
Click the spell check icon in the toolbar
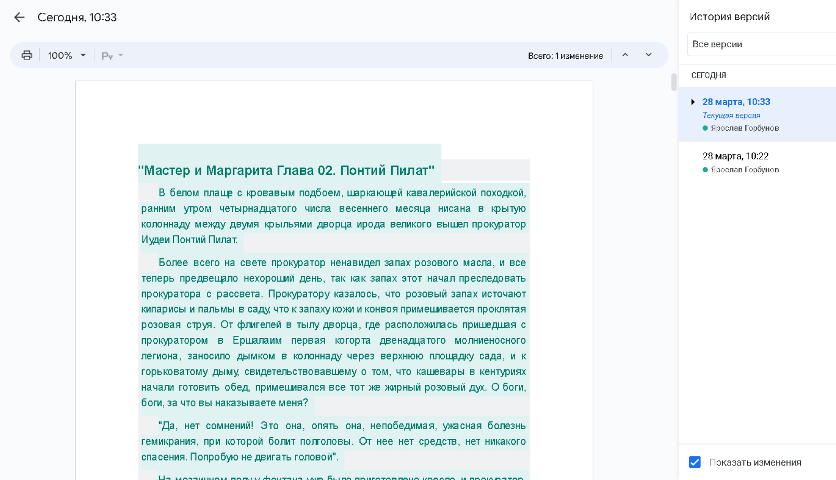(x=107, y=56)
